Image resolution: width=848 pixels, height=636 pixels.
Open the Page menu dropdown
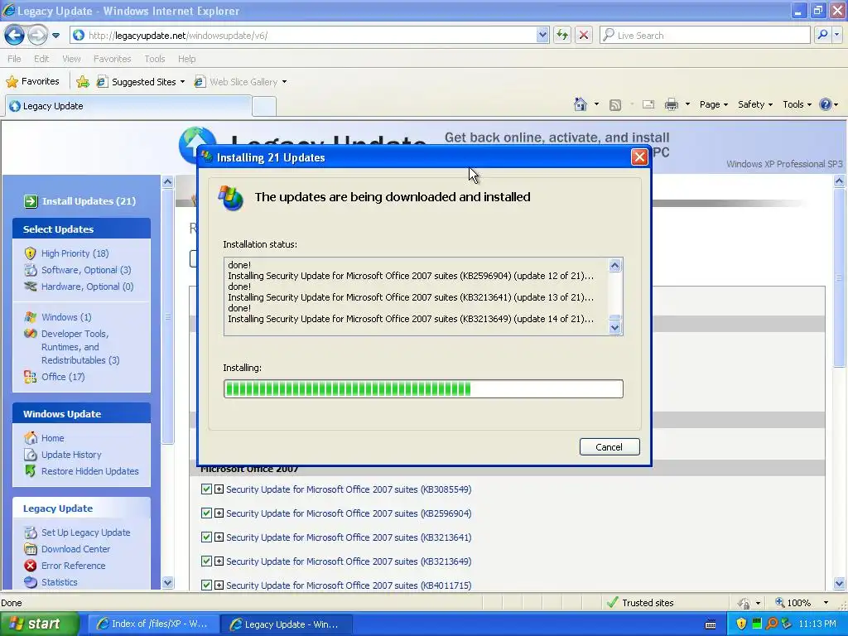point(713,104)
